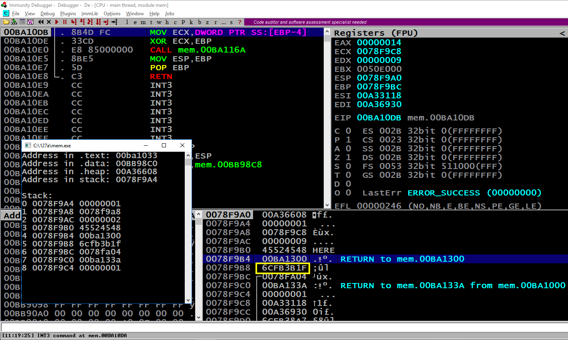Click the graph toolbar icon before Restart
The image size is (568, 340).
pos(30,22)
